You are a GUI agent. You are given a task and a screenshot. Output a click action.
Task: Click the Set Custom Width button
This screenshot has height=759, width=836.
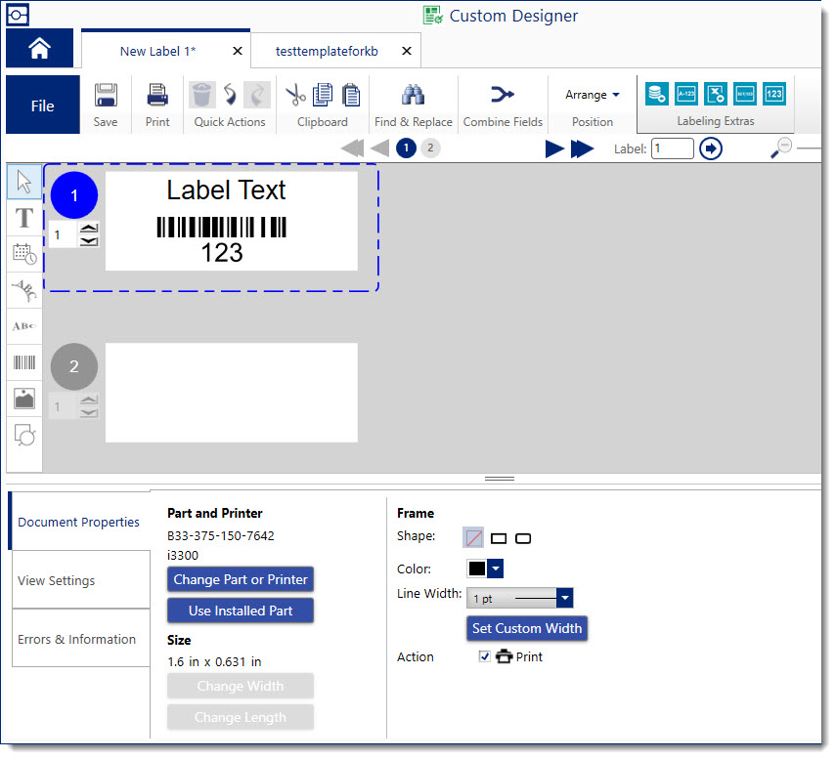[527, 628]
